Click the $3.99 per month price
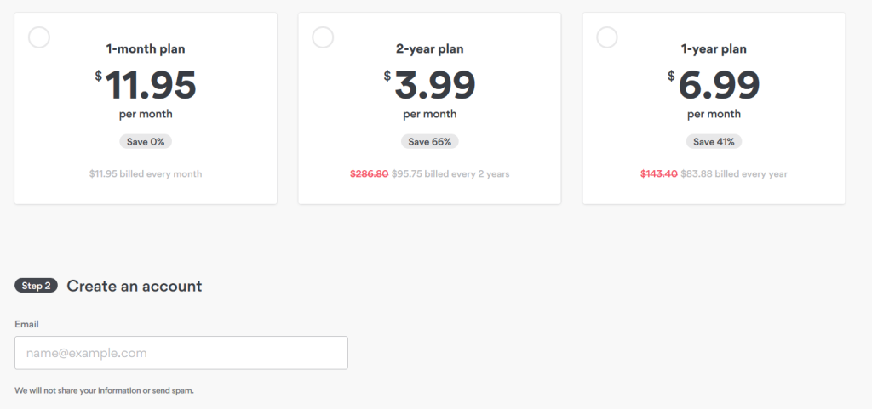 click(433, 85)
